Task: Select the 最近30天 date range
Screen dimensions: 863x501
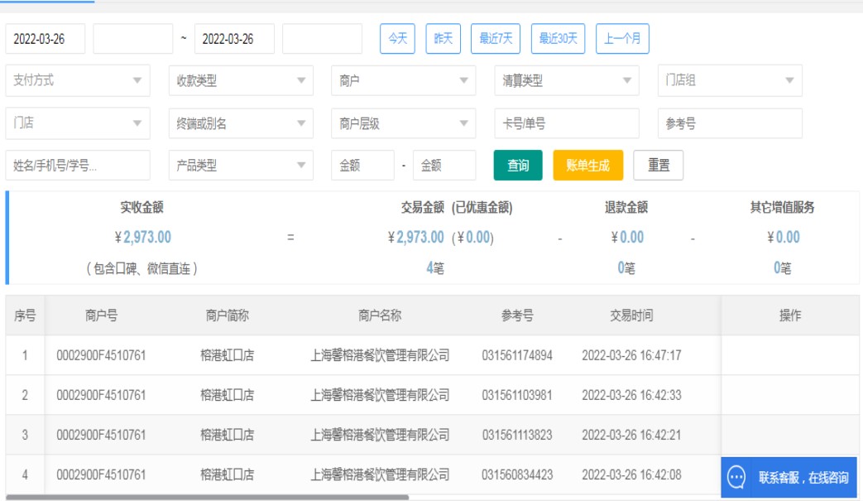Action: coord(559,39)
